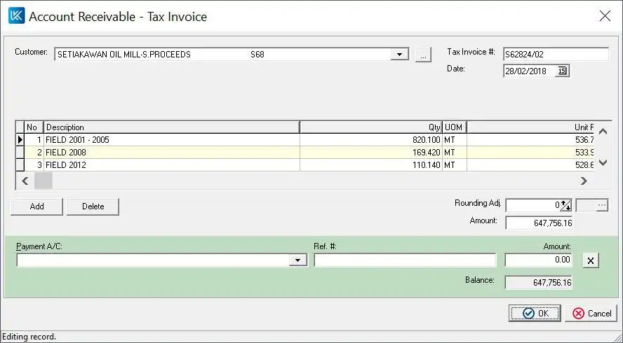This screenshot has height=343, width=623.
Task: Click the quantity cell 110.140
Action: click(371, 165)
